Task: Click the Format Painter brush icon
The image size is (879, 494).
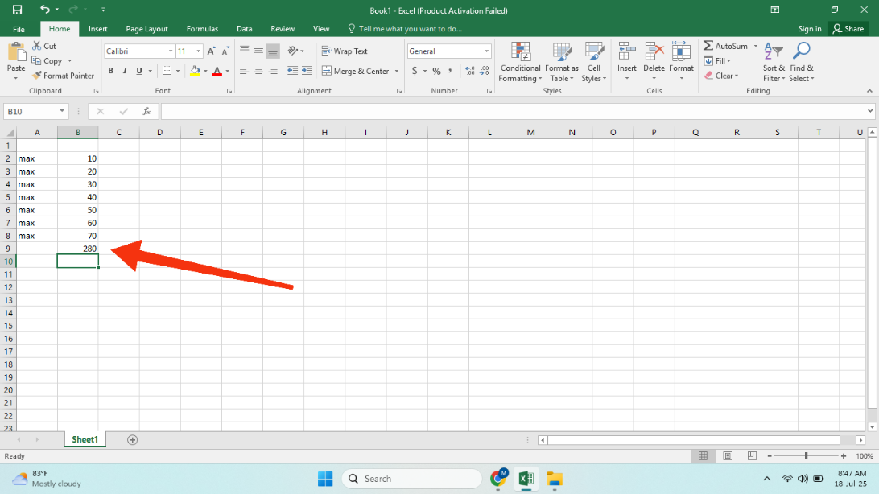Action: click(x=37, y=76)
